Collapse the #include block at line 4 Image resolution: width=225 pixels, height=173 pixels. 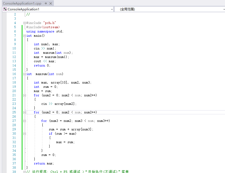[x=25, y=23]
